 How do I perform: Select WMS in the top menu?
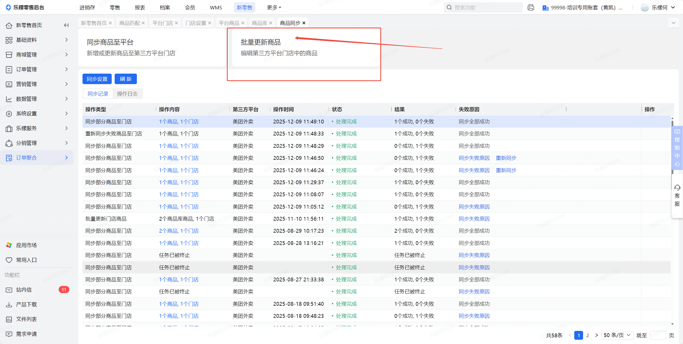(x=216, y=7)
